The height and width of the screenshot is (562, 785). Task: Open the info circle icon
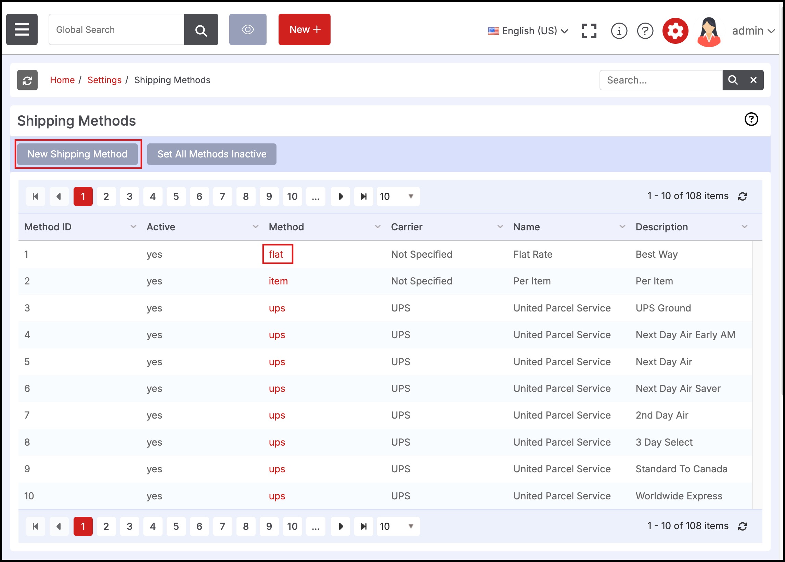click(x=619, y=31)
